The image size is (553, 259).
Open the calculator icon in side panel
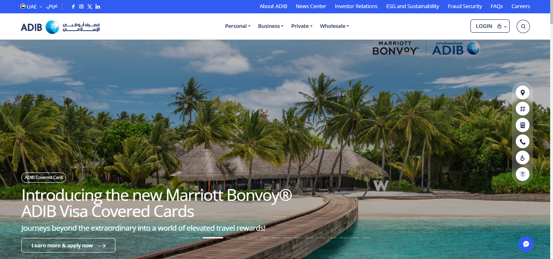[523, 125]
